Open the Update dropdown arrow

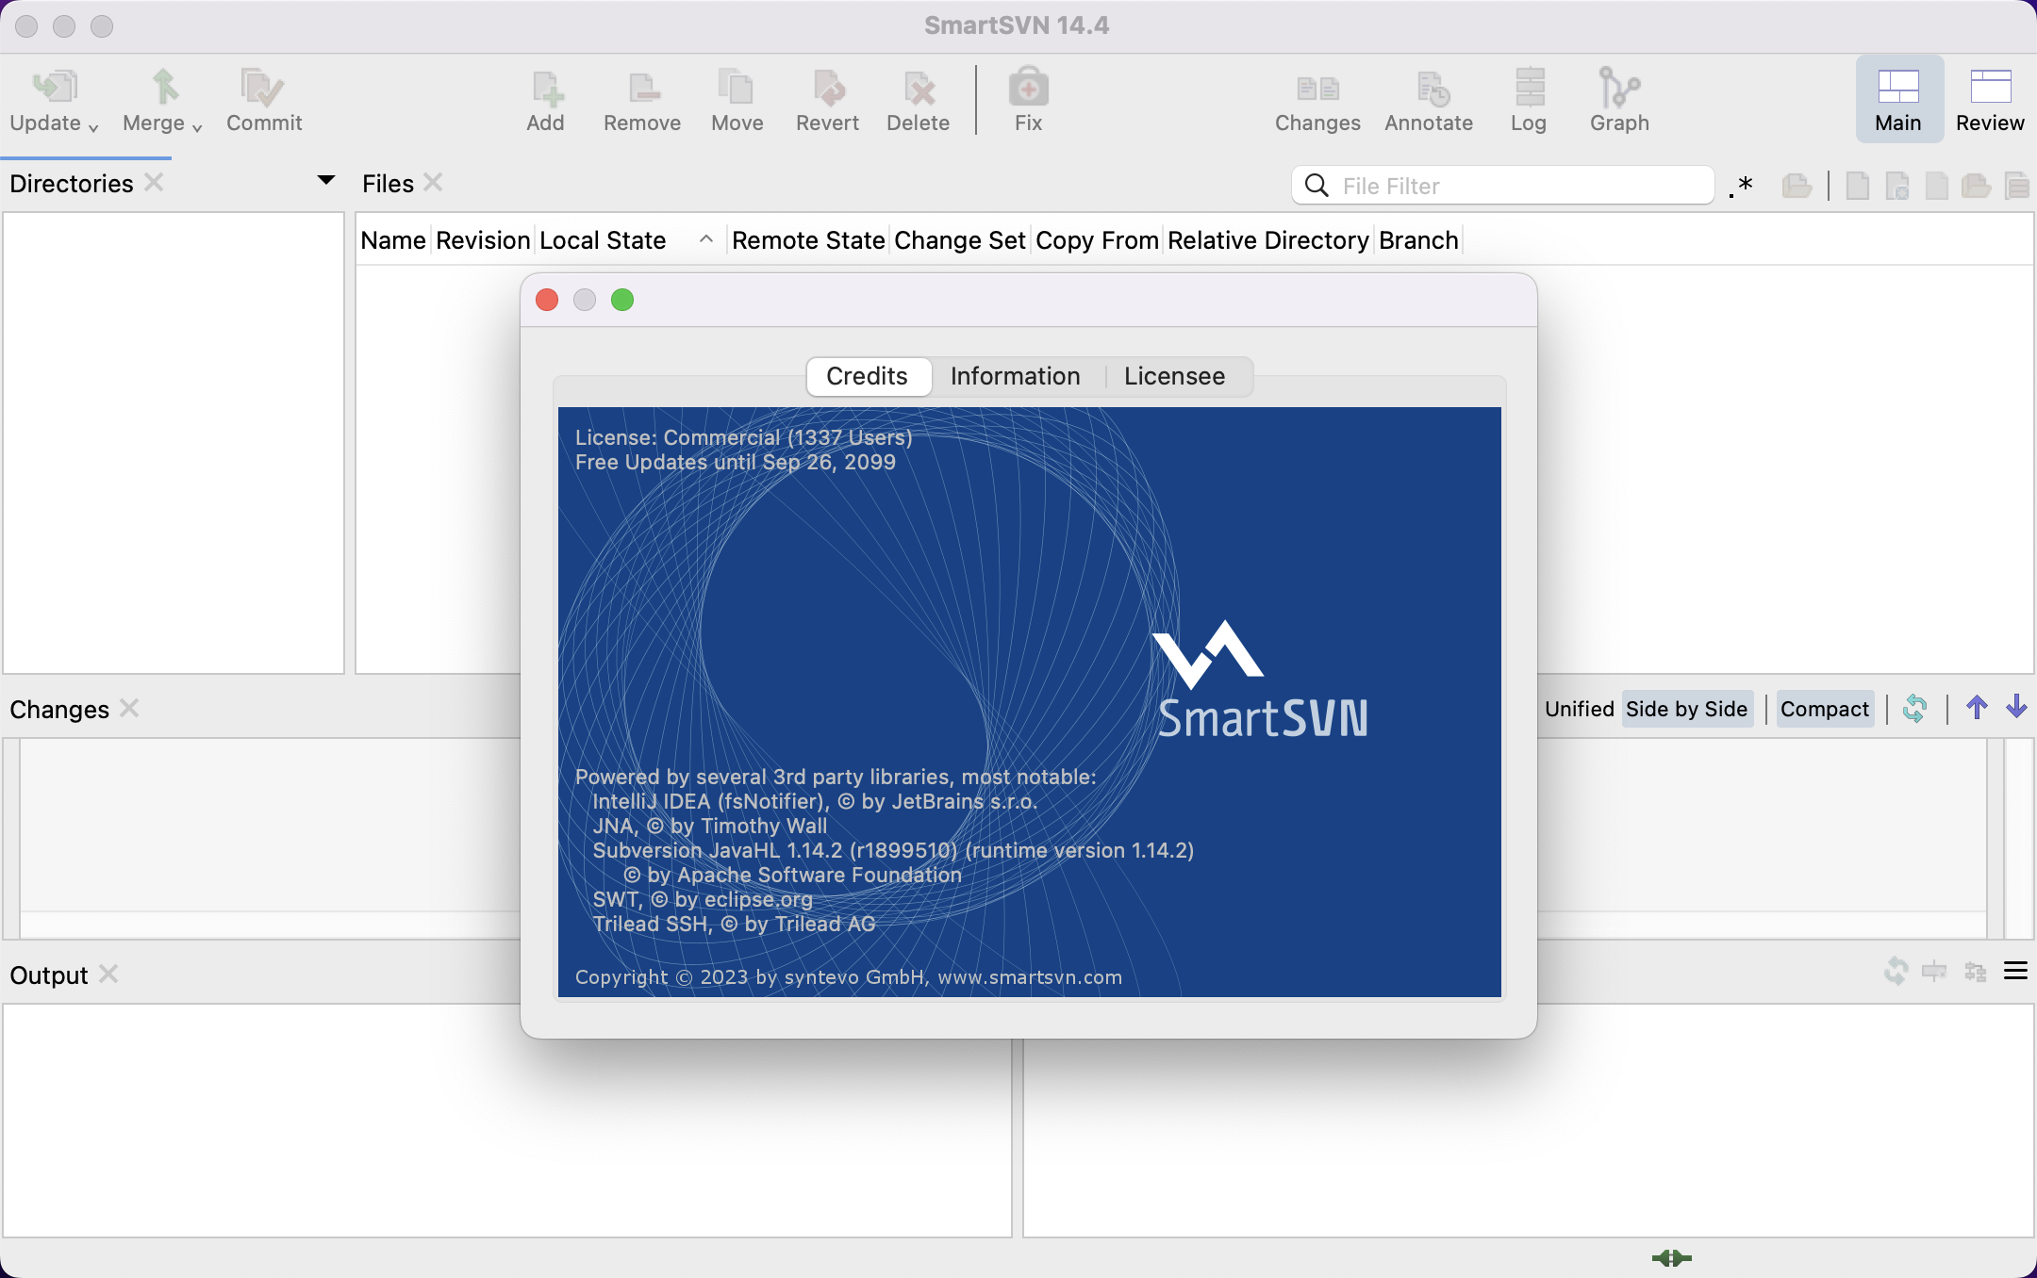(93, 127)
